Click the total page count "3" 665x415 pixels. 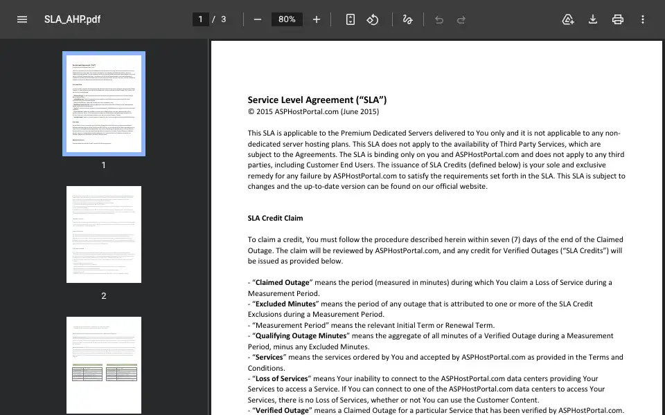(x=224, y=19)
